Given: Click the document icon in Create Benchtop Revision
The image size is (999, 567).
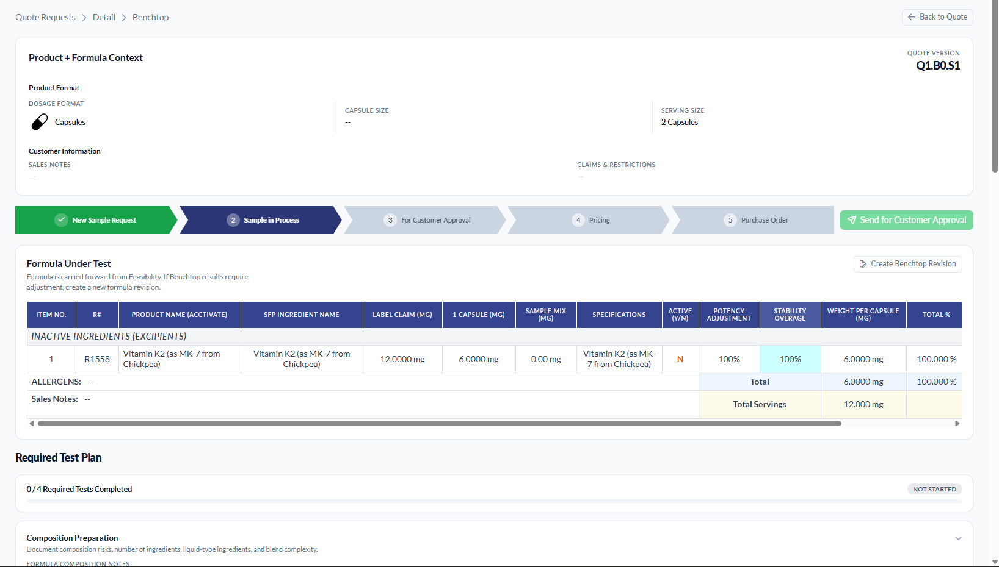Looking at the screenshot, I should click(863, 264).
